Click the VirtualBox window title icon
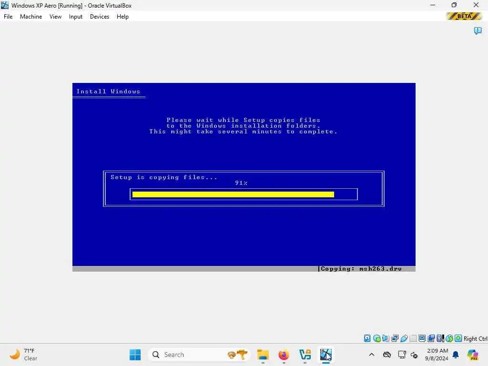This screenshot has width=488, height=366. [5, 5]
